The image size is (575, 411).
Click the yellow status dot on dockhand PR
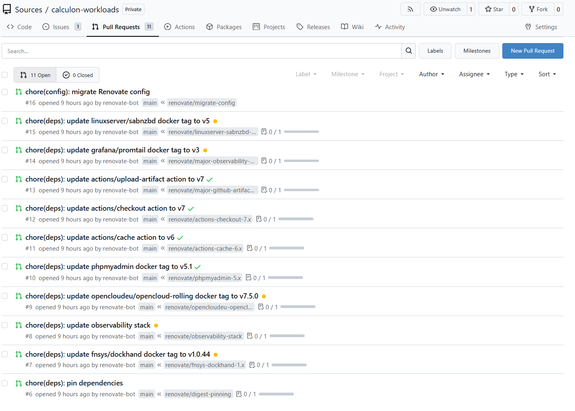pyautogui.click(x=216, y=355)
